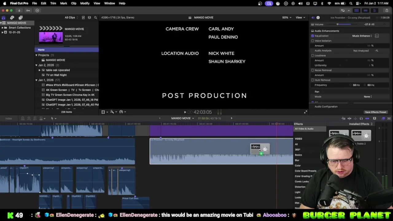The width and height of the screenshot is (393, 221).
Task: Open the File menu
Action: (x=34, y=3)
